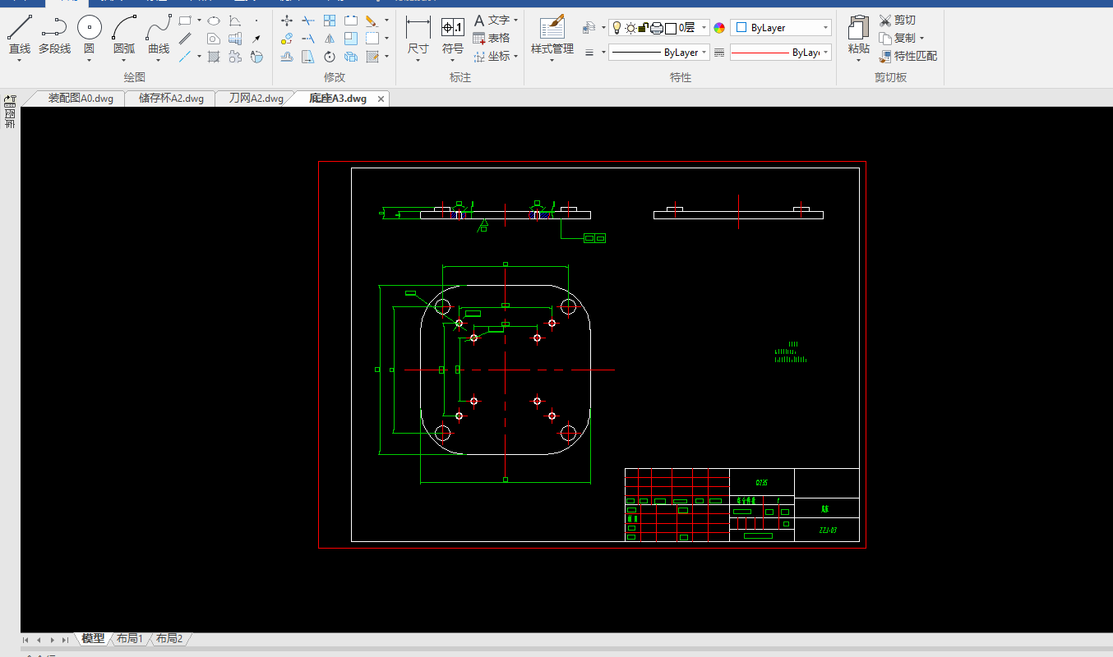
Task: Expand the 直线 line options arrow
Action: [x=20, y=60]
